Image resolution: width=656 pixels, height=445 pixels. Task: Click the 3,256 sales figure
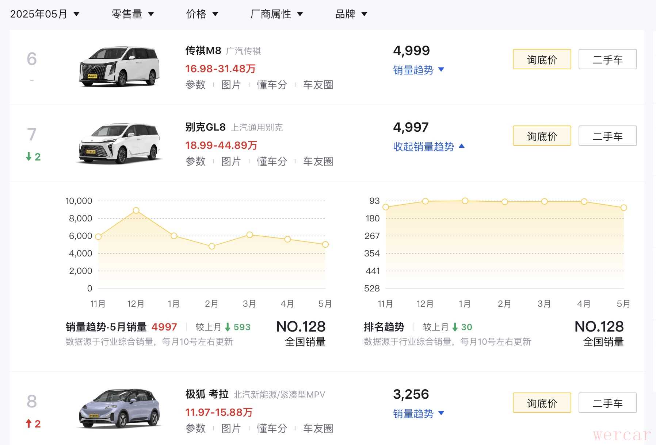tap(411, 394)
